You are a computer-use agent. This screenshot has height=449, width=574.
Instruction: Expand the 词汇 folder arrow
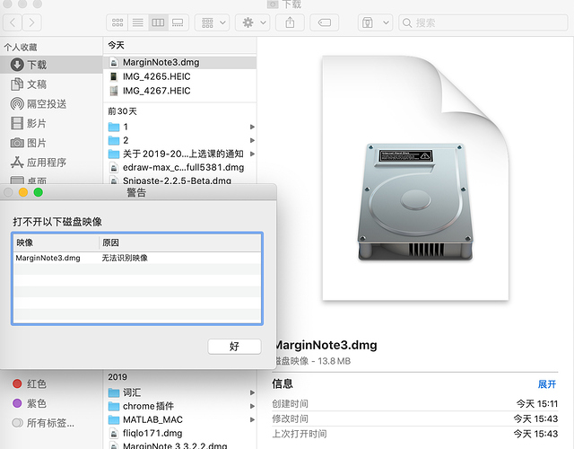coord(252,392)
